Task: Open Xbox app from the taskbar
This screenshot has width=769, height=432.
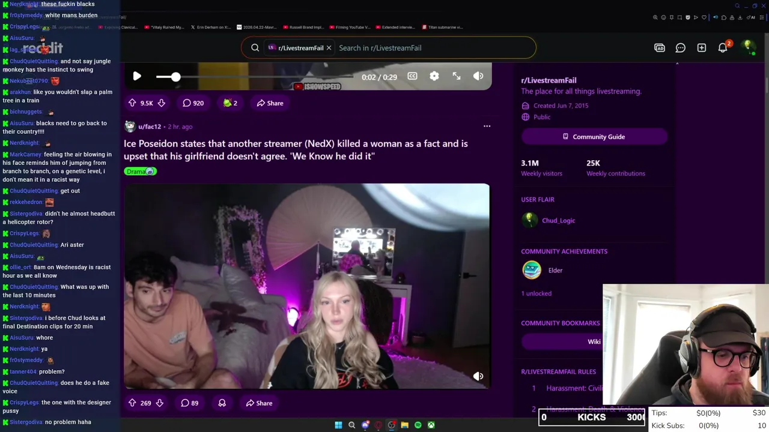Action: coord(431,425)
